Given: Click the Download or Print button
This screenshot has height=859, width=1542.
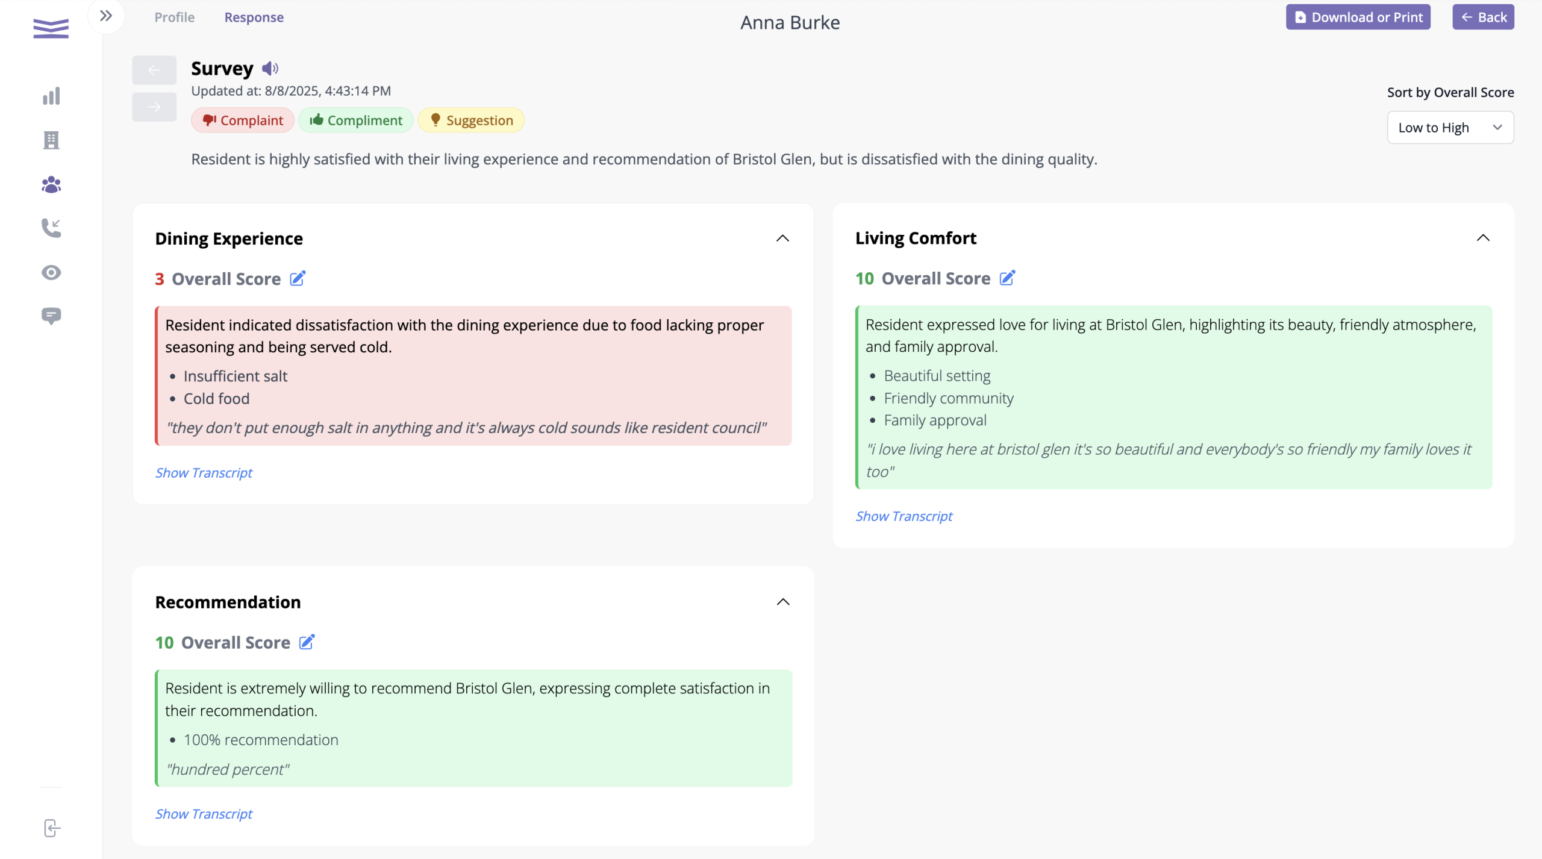Looking at the screenshot, I should (x=1358, y=17).
